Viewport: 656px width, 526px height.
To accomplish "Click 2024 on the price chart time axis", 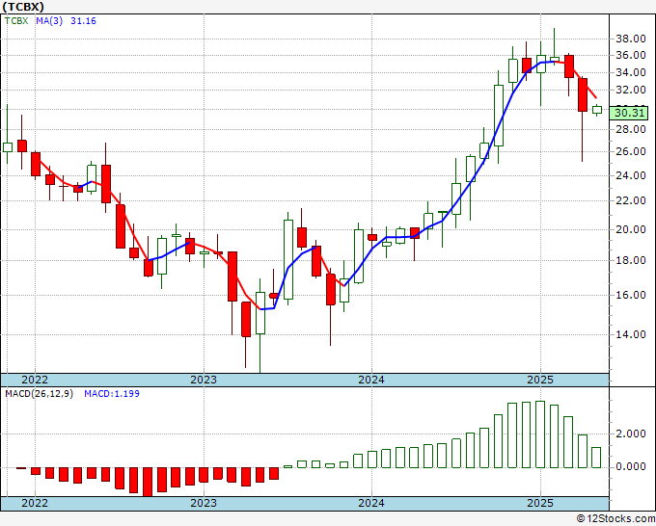I will point(371,380).
